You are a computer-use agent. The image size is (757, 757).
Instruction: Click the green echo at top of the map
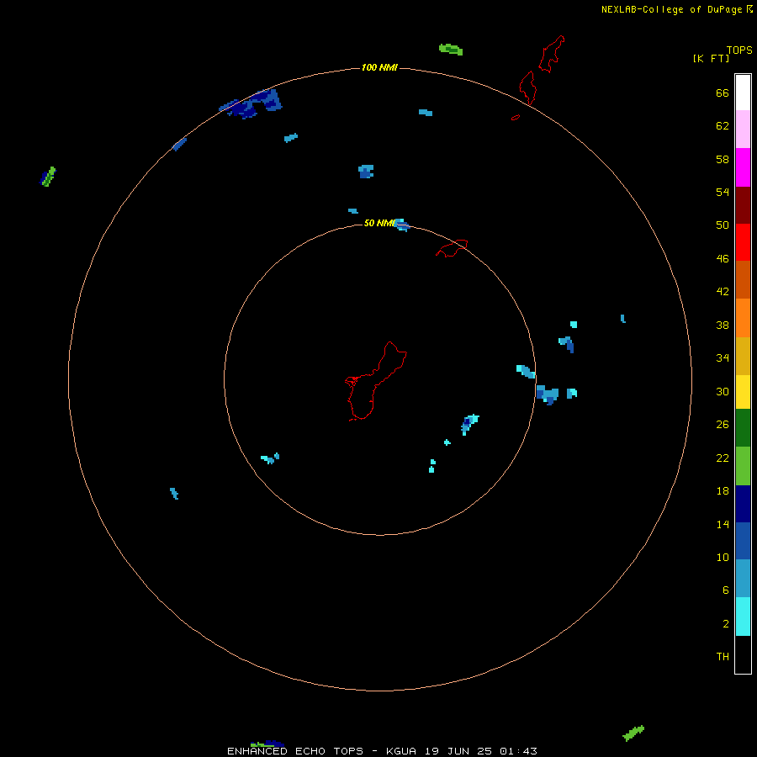click(451, 50)
